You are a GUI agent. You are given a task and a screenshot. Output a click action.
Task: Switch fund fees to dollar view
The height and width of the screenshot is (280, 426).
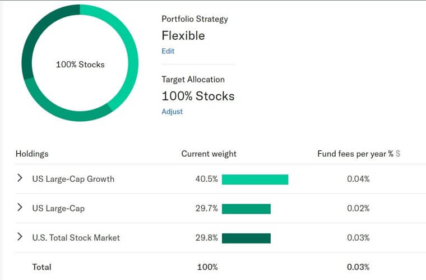pyautogui.click(x=398, y=154)
